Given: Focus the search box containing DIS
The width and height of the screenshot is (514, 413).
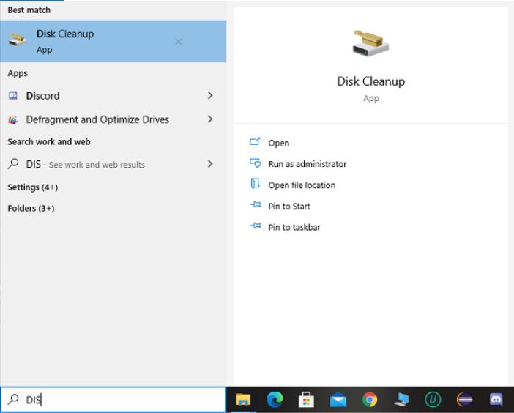Looking at the screenshot, I should tap(113, 400).
